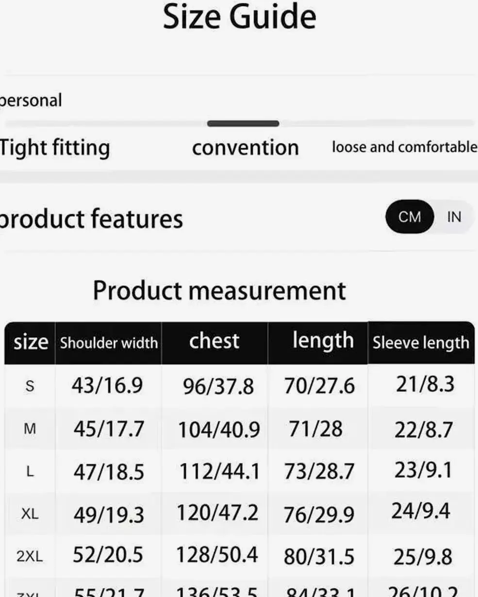Image resolution: width=478 pixels, height=597 pixels.
Task: Select the XL size row label
Action: pyautogui.click(x=30, y=514)
